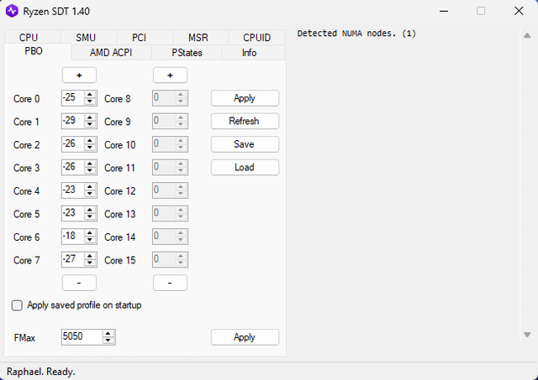Image resolution: width=538 pixels, height=380 pixels.
Task: Increase Core 2 offset with up arrow
Action: [90, 141]
